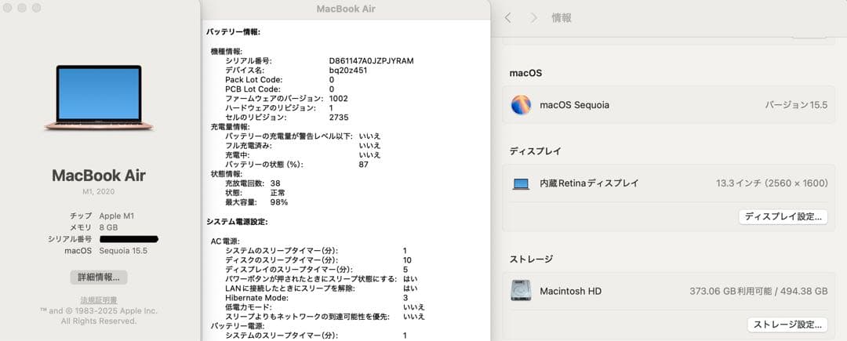Click the 内蔵Retinaディスプレイ display icon
Image resolution: width=847 pixels, height=341 pixels.
click(x=521, y=184)
